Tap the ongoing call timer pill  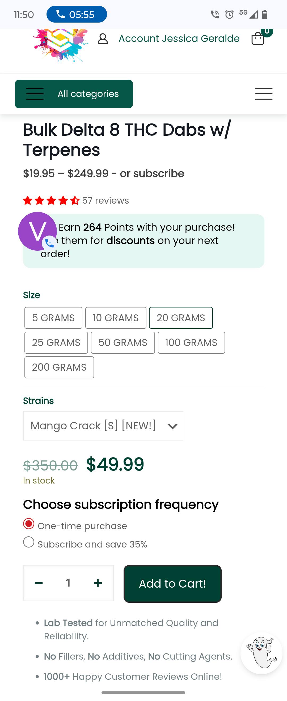pos(77,14)
